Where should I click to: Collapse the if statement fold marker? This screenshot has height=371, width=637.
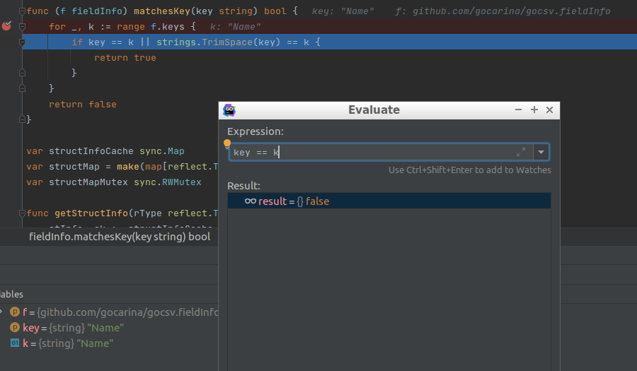23,42
